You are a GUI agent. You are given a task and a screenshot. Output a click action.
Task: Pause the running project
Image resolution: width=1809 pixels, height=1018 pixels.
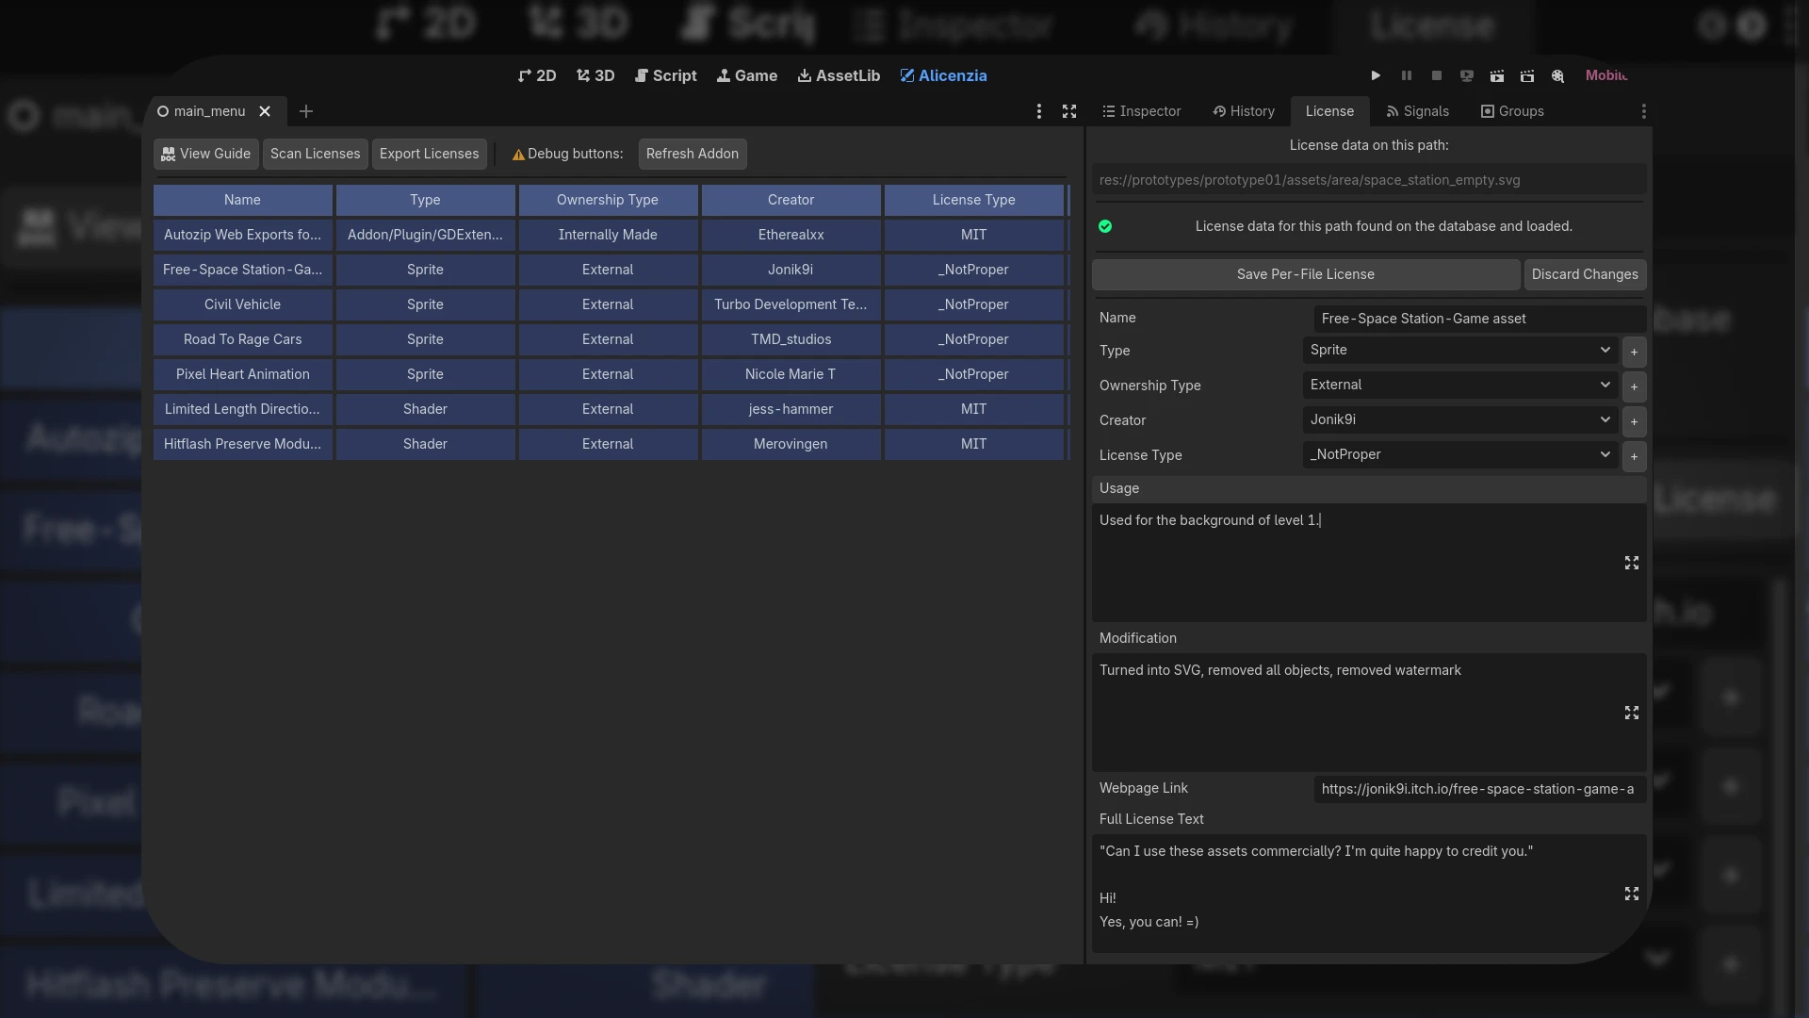tap(1407, 75)
